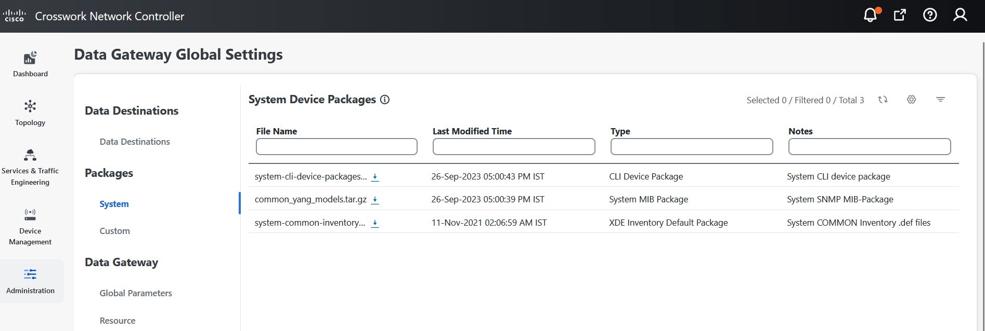Viewport: 985px width, 331px height.
Task: Click the open-in-new-window icon in header
Action: [900, 15]
